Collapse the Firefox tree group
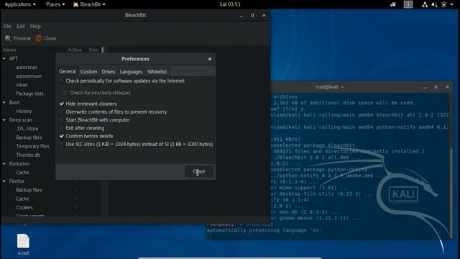This screenshot has width=460, height=259. (x=4, y=181)
